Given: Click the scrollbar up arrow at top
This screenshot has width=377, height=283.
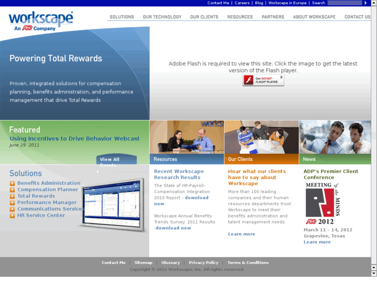Looking at the screenshot, I should pyautogui.click(x=374, y=3).
